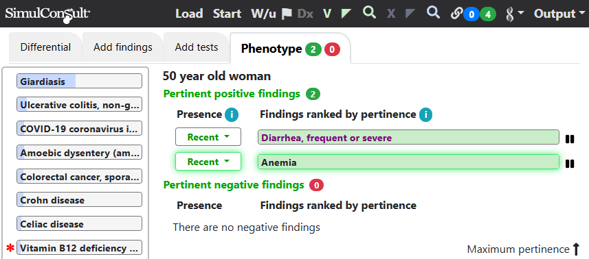589x259 pixels.
Task: Click the workup flag icon beside W/u
Action: coord(287,14)
